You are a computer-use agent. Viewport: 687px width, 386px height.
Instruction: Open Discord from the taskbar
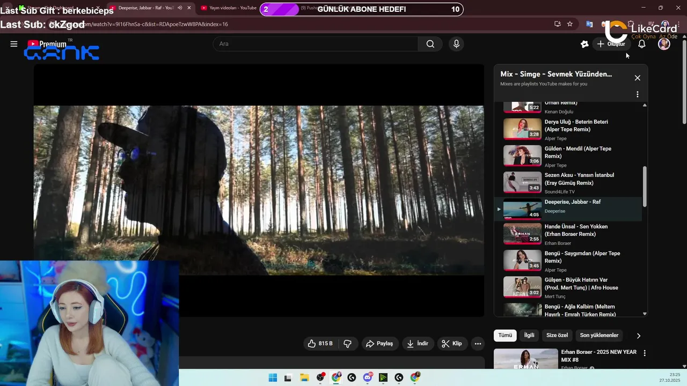tap(368, 377)
